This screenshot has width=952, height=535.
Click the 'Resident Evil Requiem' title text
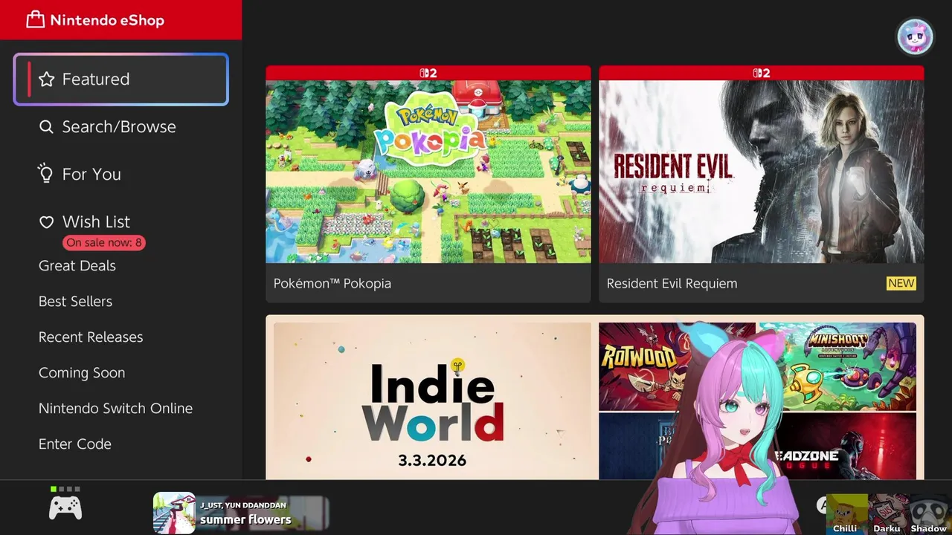click(672, 284)
